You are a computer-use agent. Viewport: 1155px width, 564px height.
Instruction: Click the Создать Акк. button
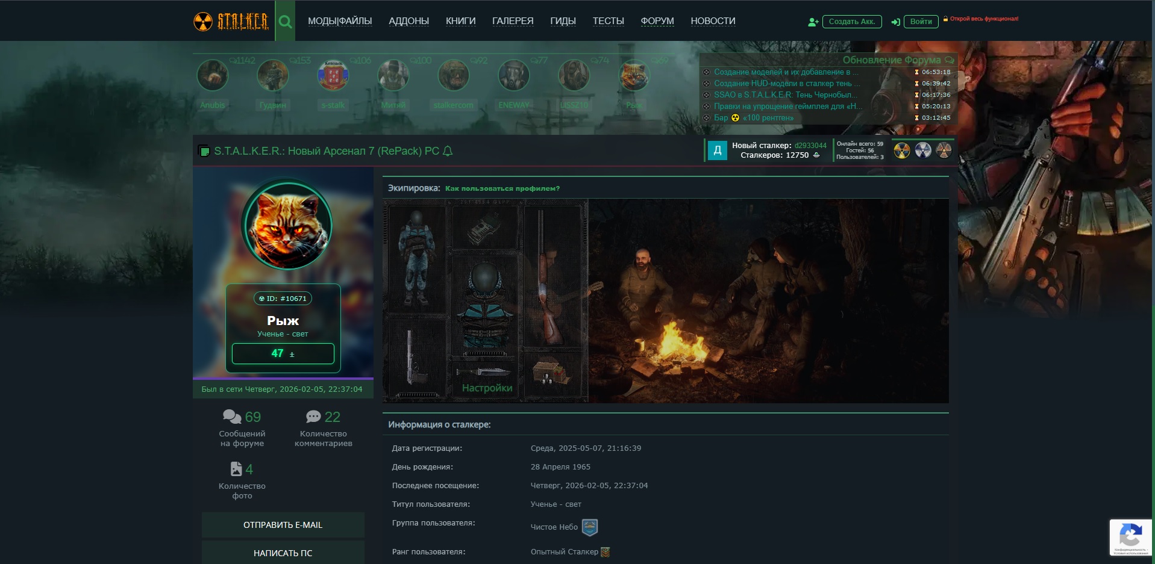point(851,22)
